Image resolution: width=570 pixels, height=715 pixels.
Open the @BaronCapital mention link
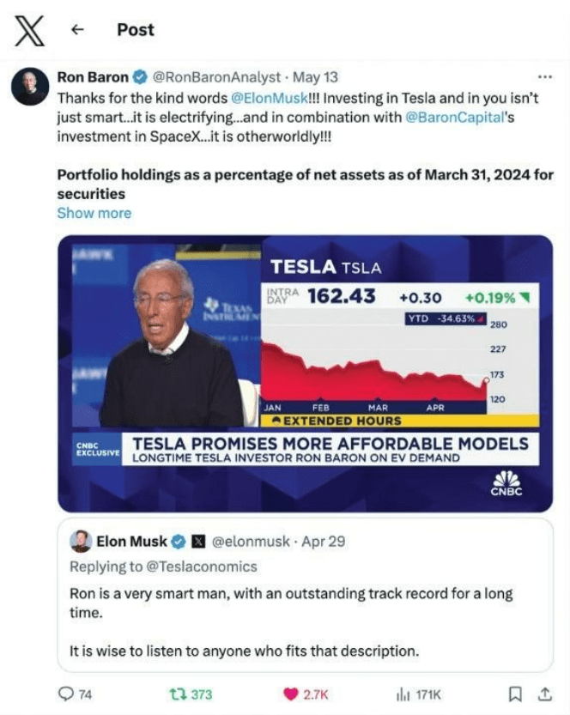(454, 118)
